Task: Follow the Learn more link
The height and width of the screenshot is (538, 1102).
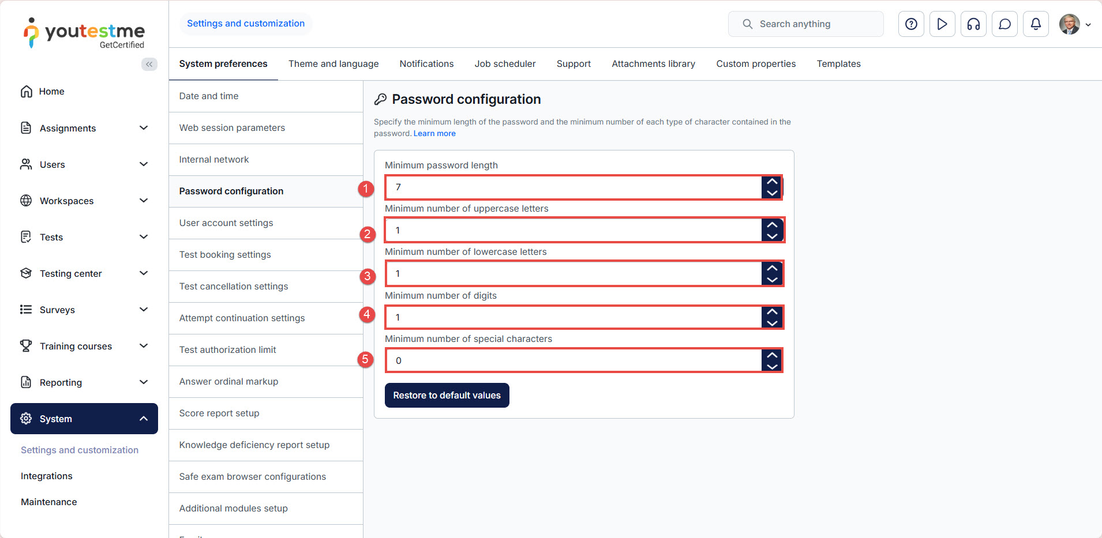Action: click(x=434, y=134)
